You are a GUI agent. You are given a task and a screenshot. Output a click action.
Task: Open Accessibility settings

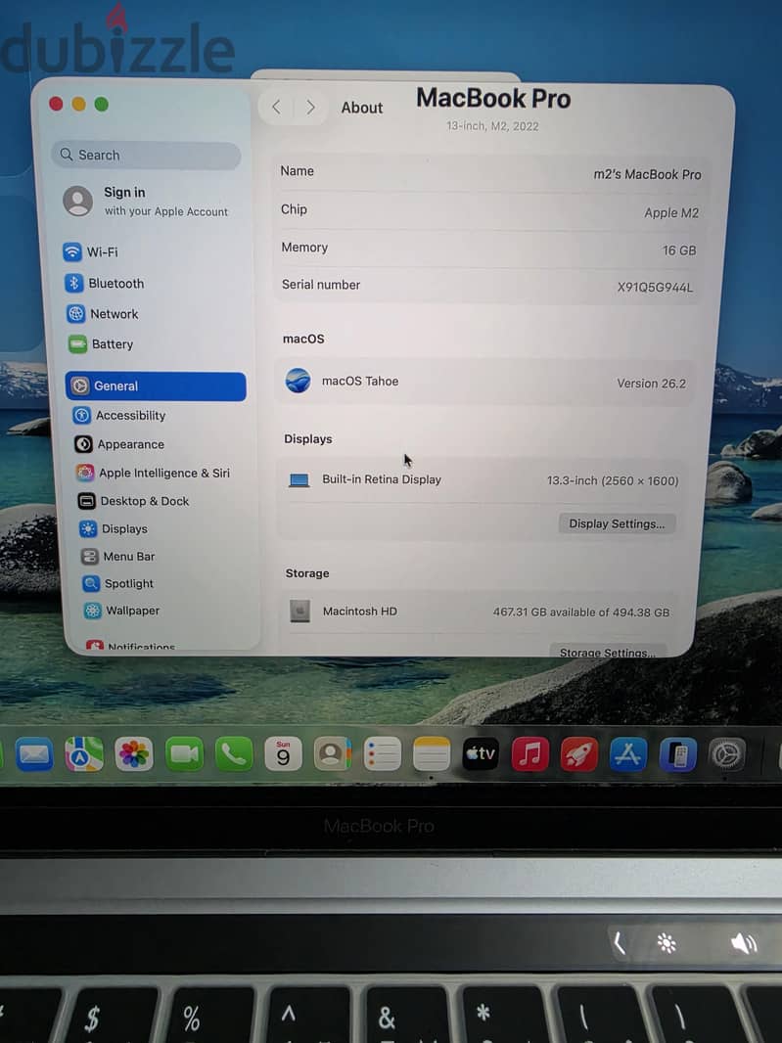[119, 416]
